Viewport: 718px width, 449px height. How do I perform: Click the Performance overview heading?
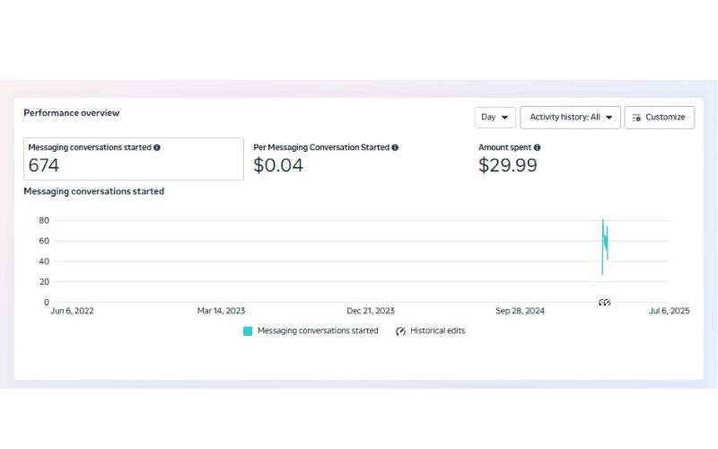click(72, 113)
